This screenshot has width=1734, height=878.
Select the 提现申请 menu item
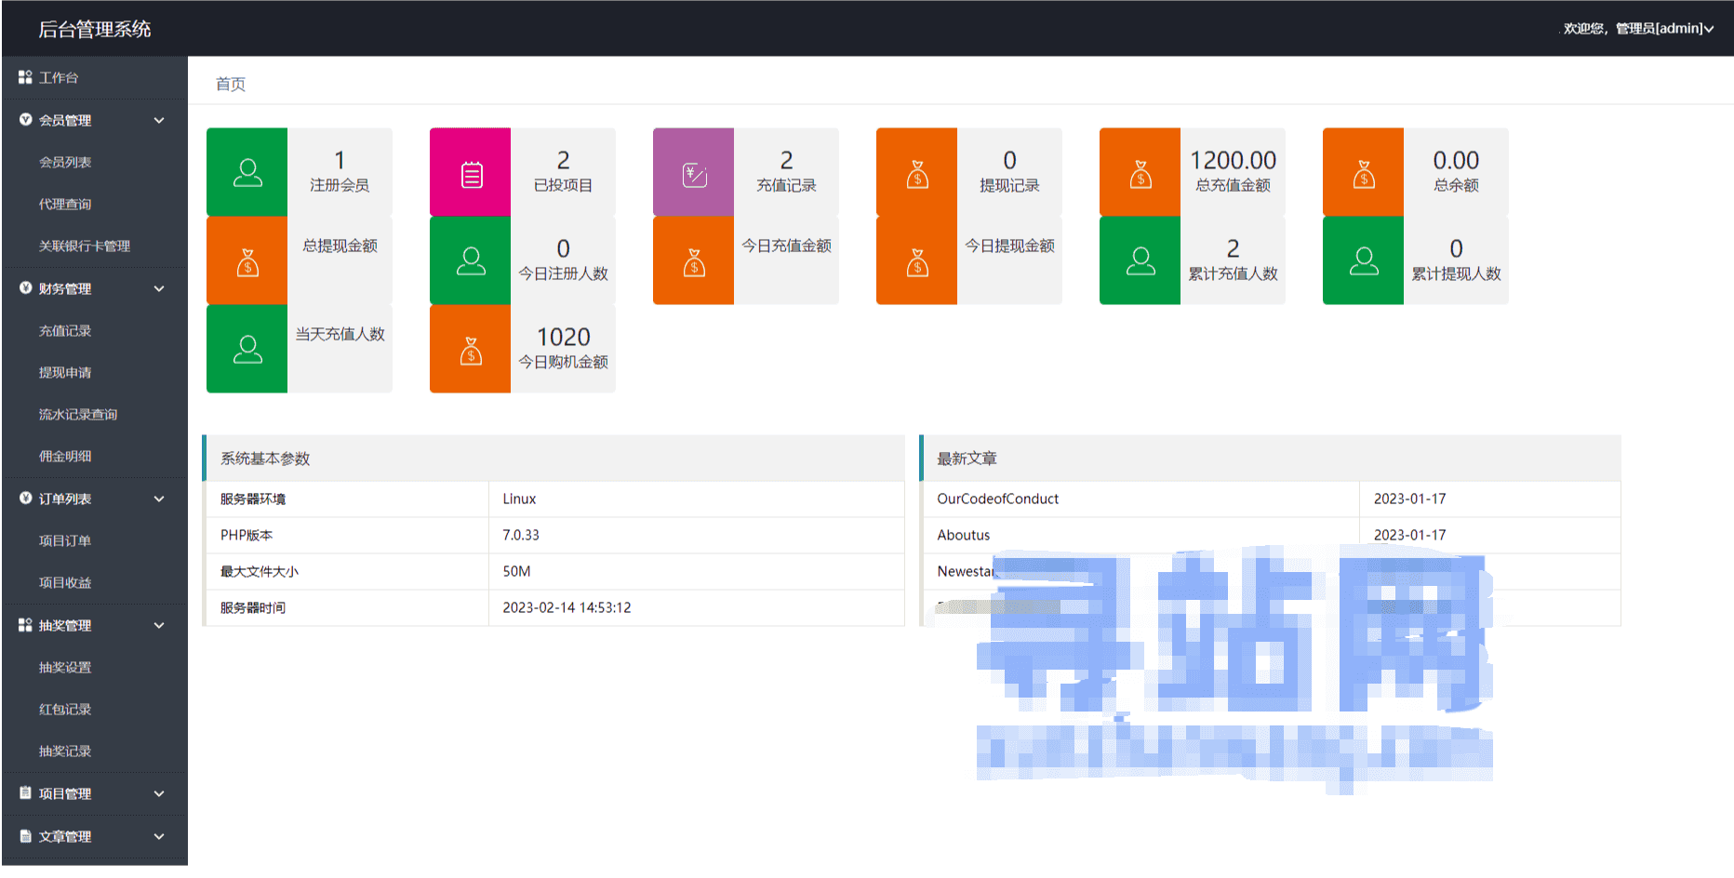(x=65, y=372)
